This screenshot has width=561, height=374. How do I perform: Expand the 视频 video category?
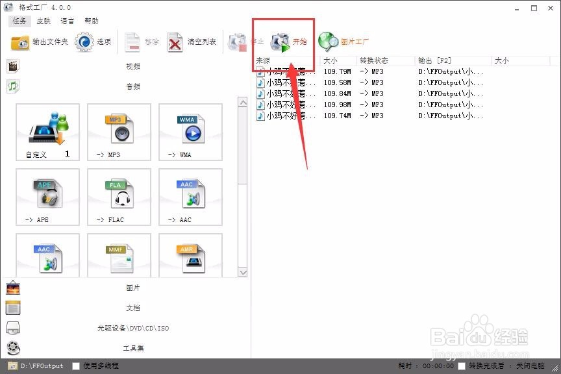coord(133,66)
